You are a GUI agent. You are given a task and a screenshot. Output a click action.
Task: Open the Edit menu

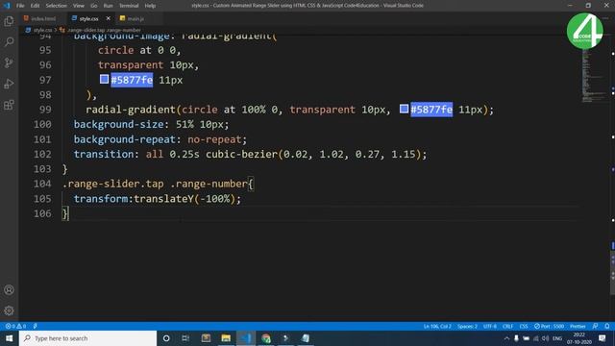click(x=35, y=6)
